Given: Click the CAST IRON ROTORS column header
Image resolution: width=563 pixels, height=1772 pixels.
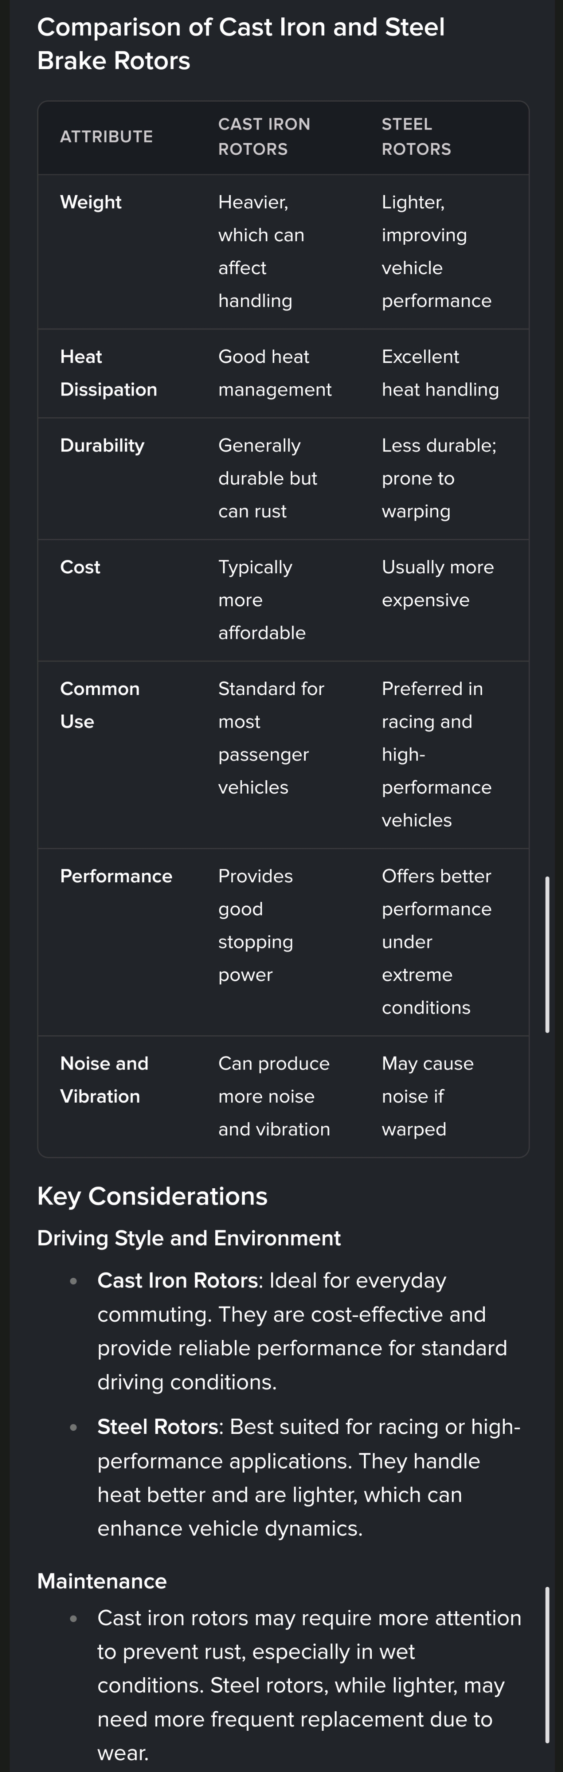Looking at the screenshot, I should point(264,137).
